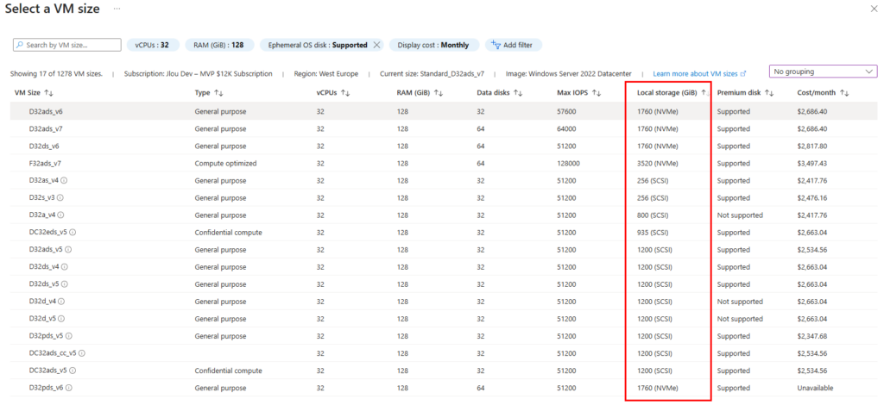This screenshot has height=405, width=884.
Task: Sort the list by Cost/month
Action: 844,93
